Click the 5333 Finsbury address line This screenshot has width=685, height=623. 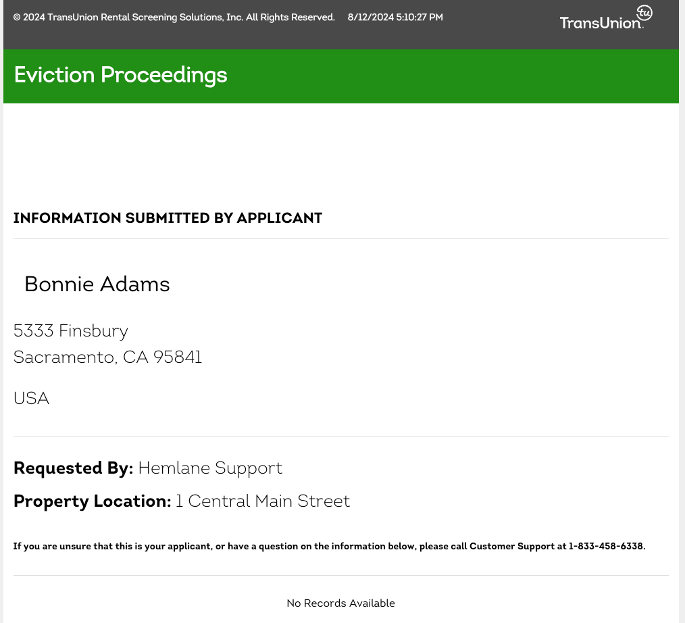click(x=71, y=331)
